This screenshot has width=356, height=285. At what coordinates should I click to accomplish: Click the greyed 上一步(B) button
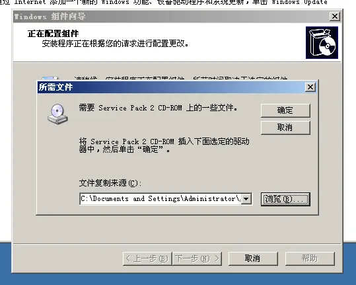click(147, 259)
